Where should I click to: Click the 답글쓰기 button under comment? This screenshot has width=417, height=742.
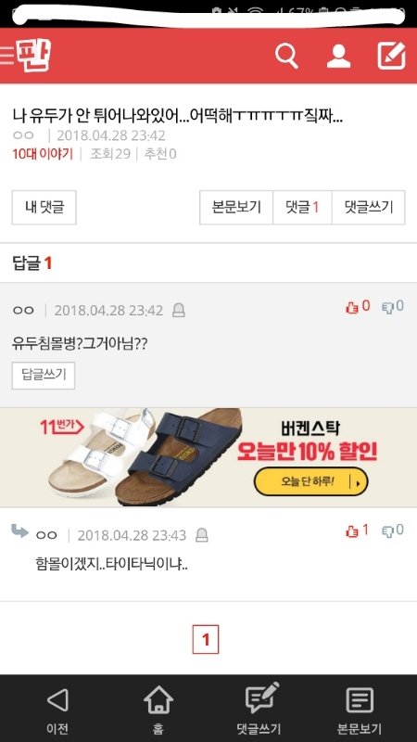coord(44,376)
